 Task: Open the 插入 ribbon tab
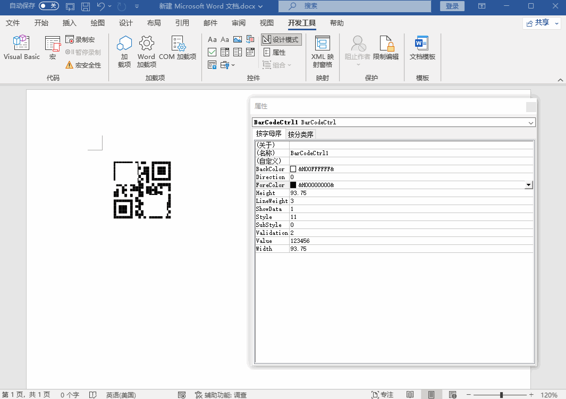(x=69, y=23)
